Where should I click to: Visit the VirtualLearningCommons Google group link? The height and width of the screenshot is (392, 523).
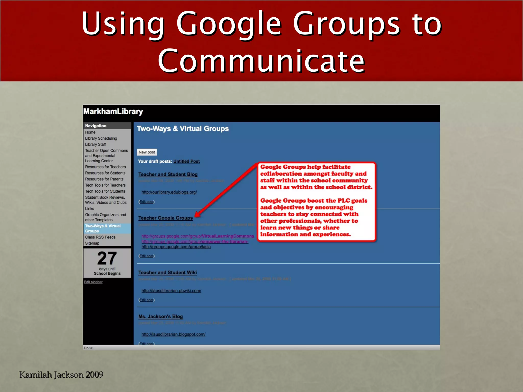198,236
